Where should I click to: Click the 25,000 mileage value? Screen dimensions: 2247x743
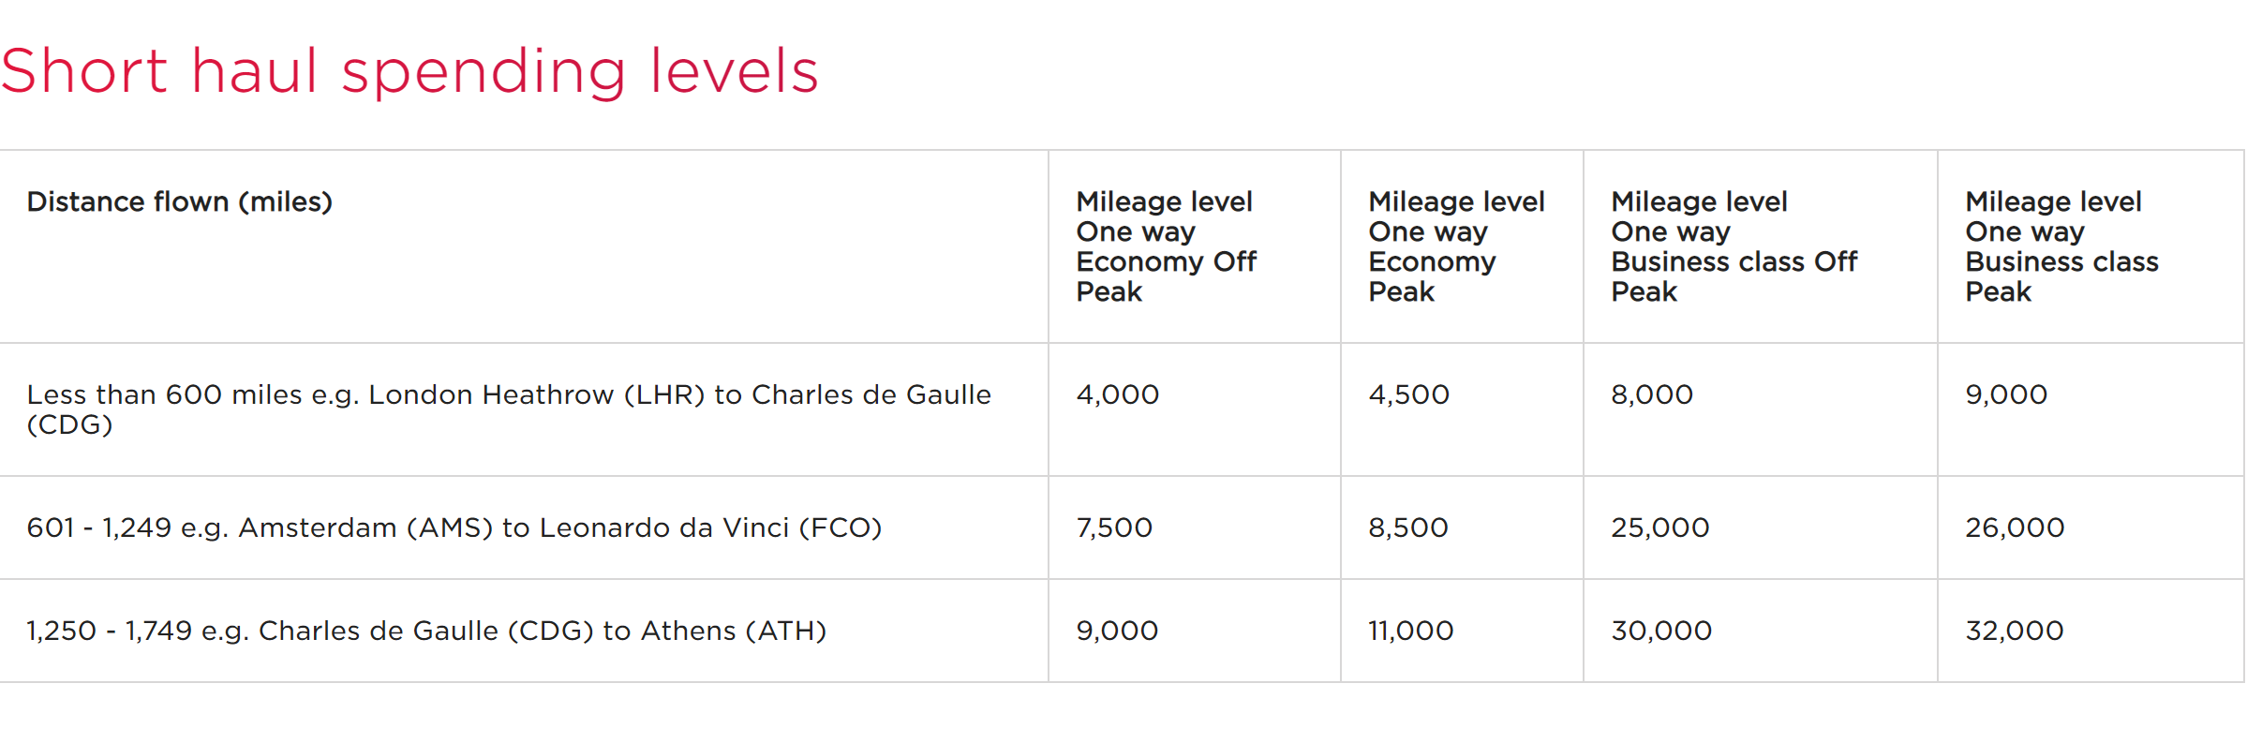pyautogui.click(x=1660, y=528)
